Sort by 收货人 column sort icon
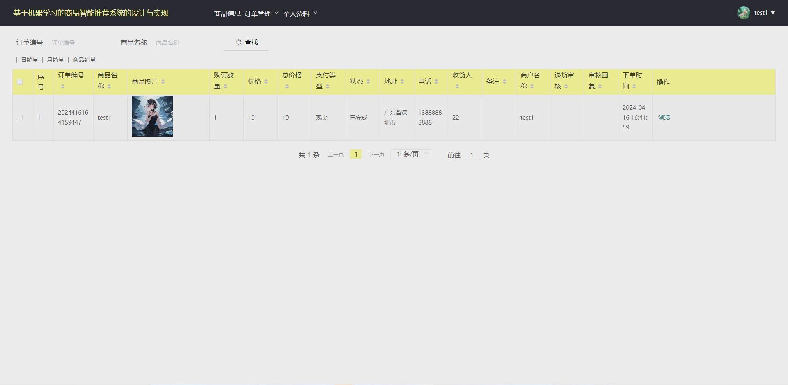Image resolution: width=788 pixels, height=385 pixels. (457, 86)
